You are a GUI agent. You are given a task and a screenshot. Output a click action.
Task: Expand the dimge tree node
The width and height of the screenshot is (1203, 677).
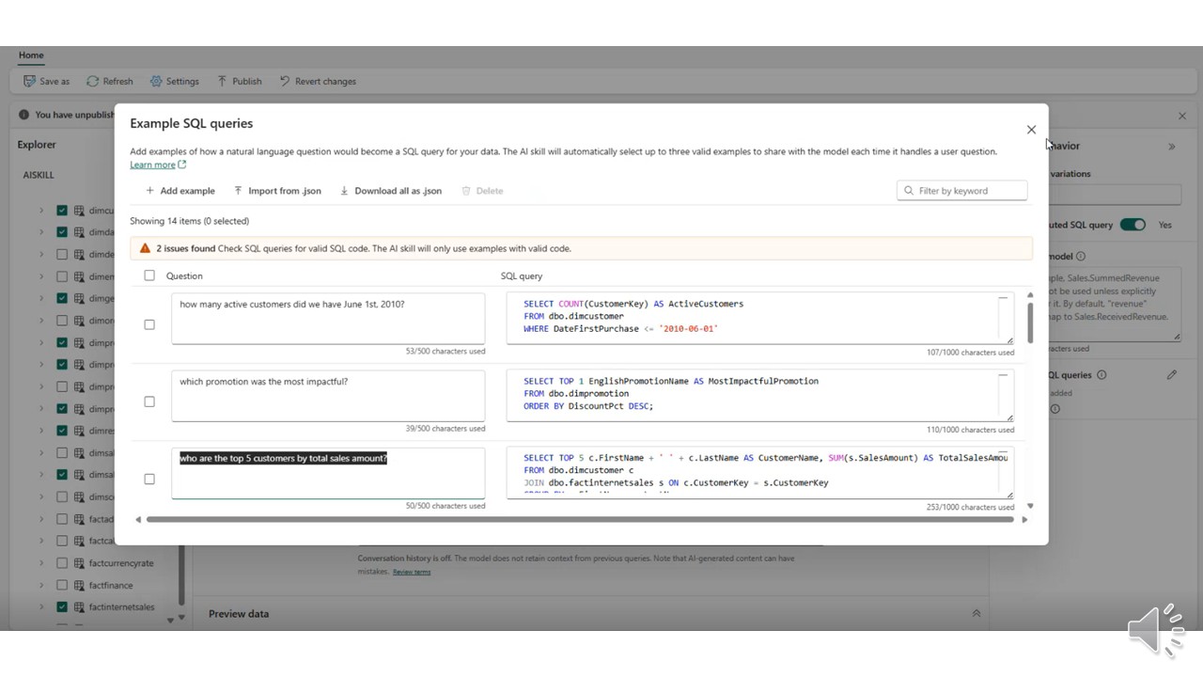pyautogui.click(x=41, y=298)
